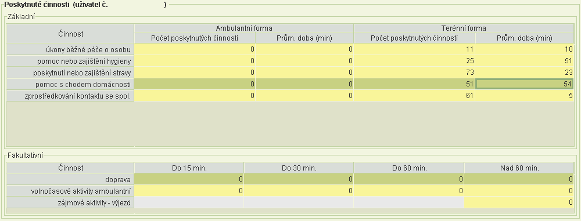Screen dimensions: 581x221
Task: Select 'zprostředkování kontaktu se spol.' row label
Action: [x=70, y=96]
